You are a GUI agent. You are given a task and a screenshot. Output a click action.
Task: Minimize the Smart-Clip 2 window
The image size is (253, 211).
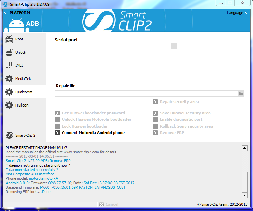pyautogui.click(x=221, y=3)
